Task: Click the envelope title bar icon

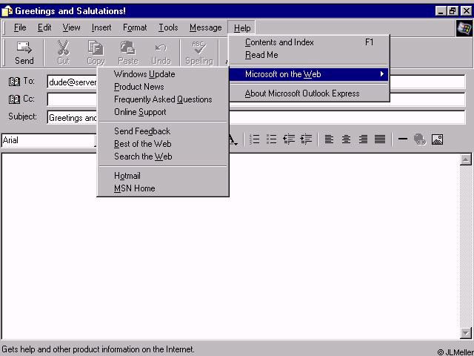Action: point(7,11)
